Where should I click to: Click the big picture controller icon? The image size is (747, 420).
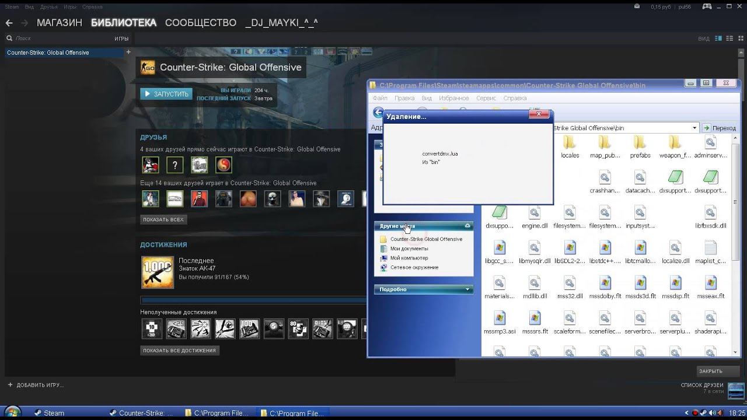tap(707, 6)
